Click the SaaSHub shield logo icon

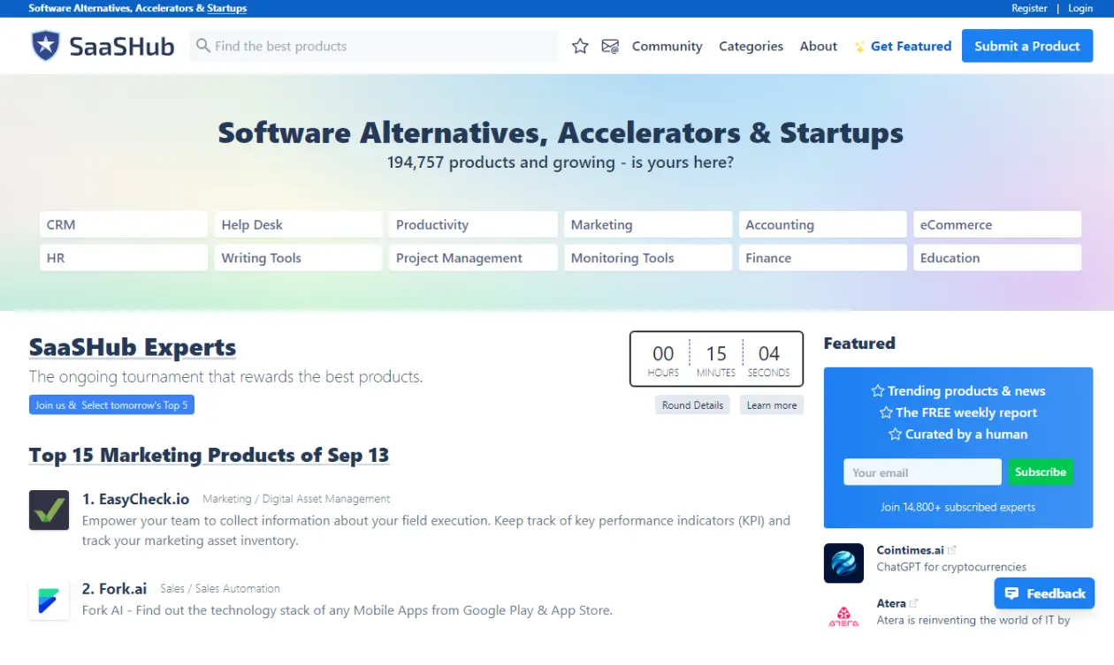pyautogui.click(x=45, y=46)
